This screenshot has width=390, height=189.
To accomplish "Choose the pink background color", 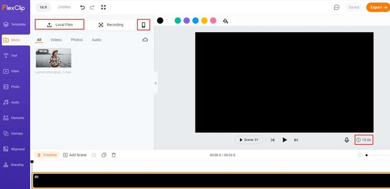I will (213, 21).
